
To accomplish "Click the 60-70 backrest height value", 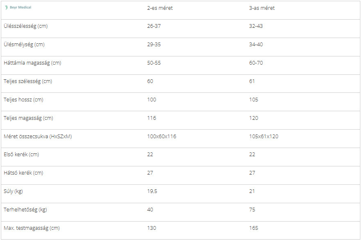I will [256, 63].
